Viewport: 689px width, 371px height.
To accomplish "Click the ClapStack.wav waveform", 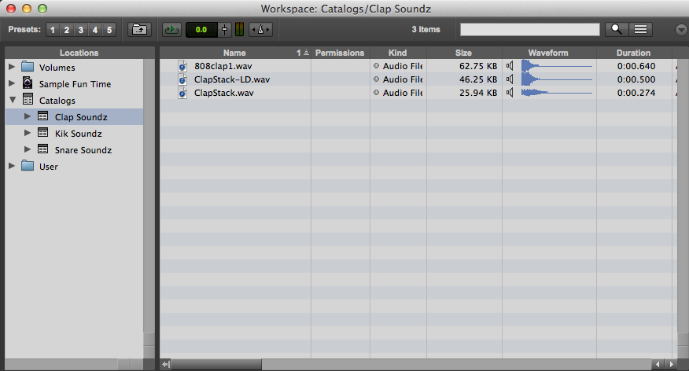I will point(557,93).
